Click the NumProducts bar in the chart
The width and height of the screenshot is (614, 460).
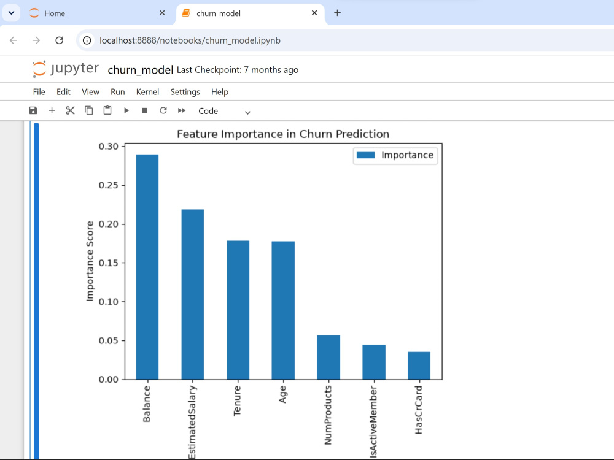pyautogui.click(x=328, y=358)
